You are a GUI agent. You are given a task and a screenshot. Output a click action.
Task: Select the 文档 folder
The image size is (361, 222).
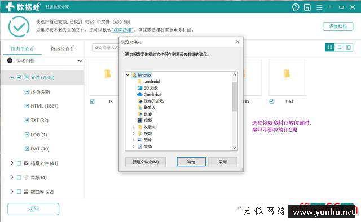(x=148, y=146)
